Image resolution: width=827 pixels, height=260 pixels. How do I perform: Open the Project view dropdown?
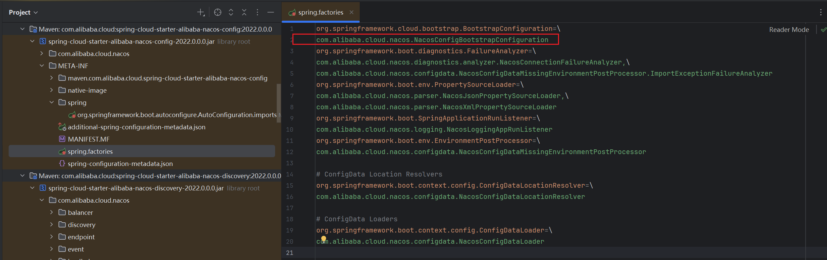coord(23,13)
